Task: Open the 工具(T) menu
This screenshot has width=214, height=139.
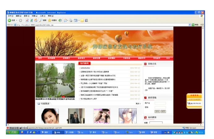Action: (x=43, y=16)
